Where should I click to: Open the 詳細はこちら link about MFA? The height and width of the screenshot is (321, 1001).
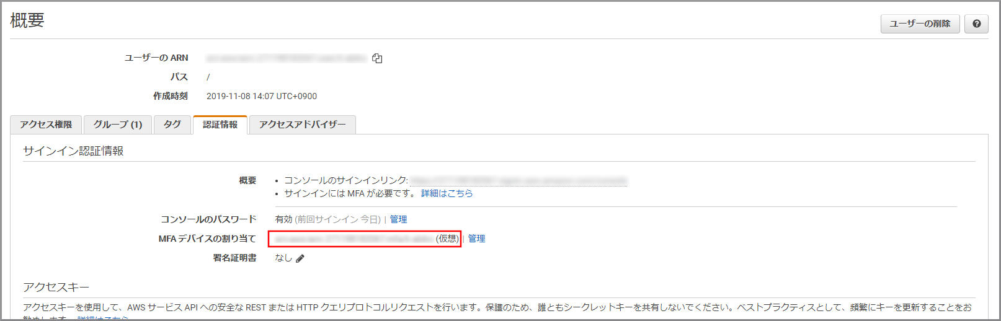coord(447,193)
